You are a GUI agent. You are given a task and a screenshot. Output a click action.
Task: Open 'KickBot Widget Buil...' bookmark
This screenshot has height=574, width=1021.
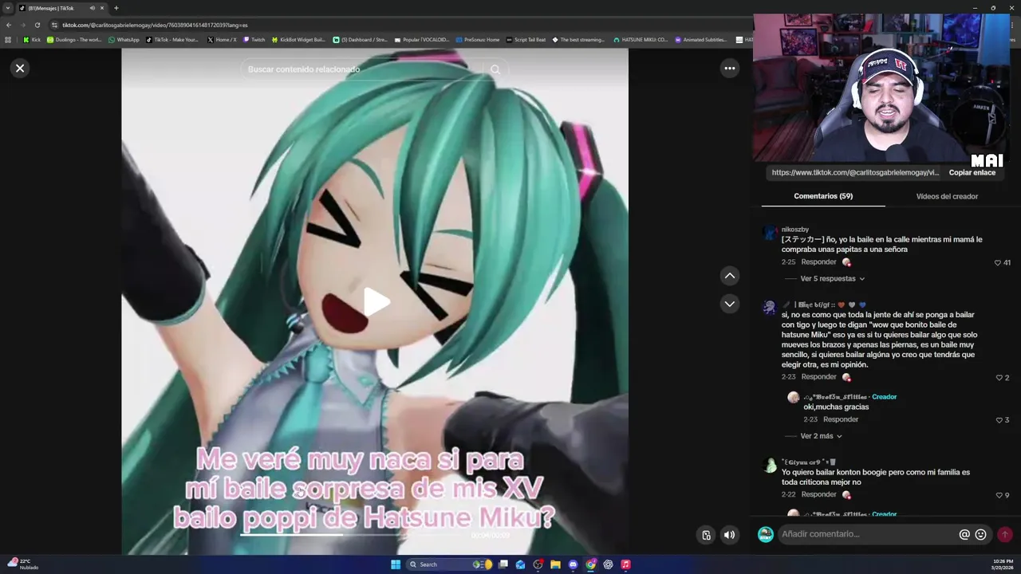[x=298, y=39]
